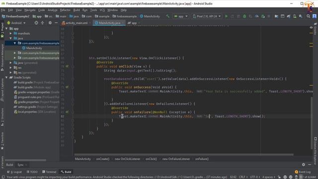This screenshot has height=179, width=318.
Task: Toggle the Layout Captures side strip
Action: pyautogui.click(x=2, y=89)
